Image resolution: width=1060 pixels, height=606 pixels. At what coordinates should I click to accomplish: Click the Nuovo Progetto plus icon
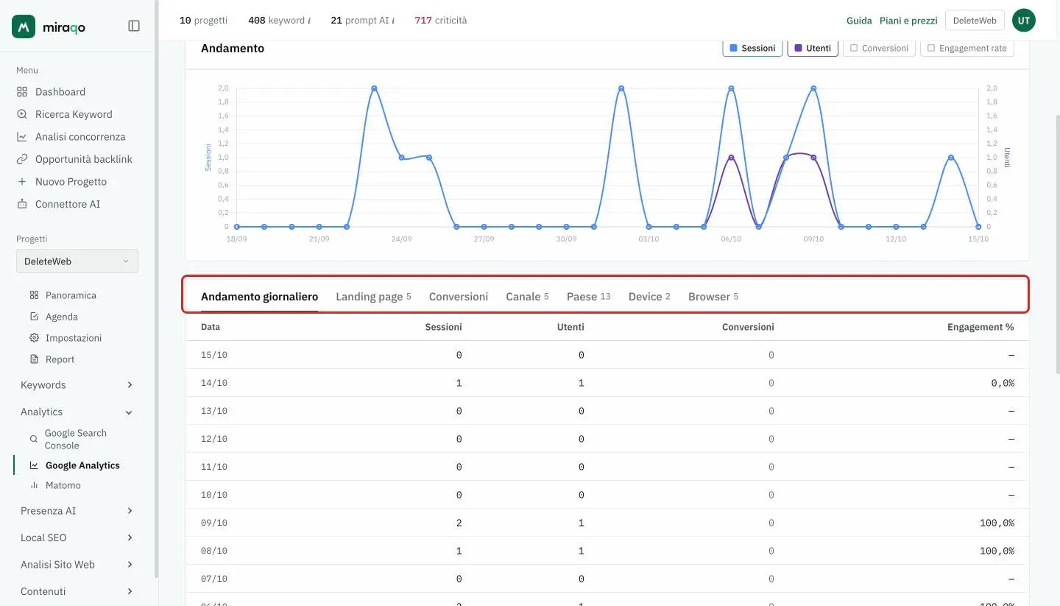[22, 182]
